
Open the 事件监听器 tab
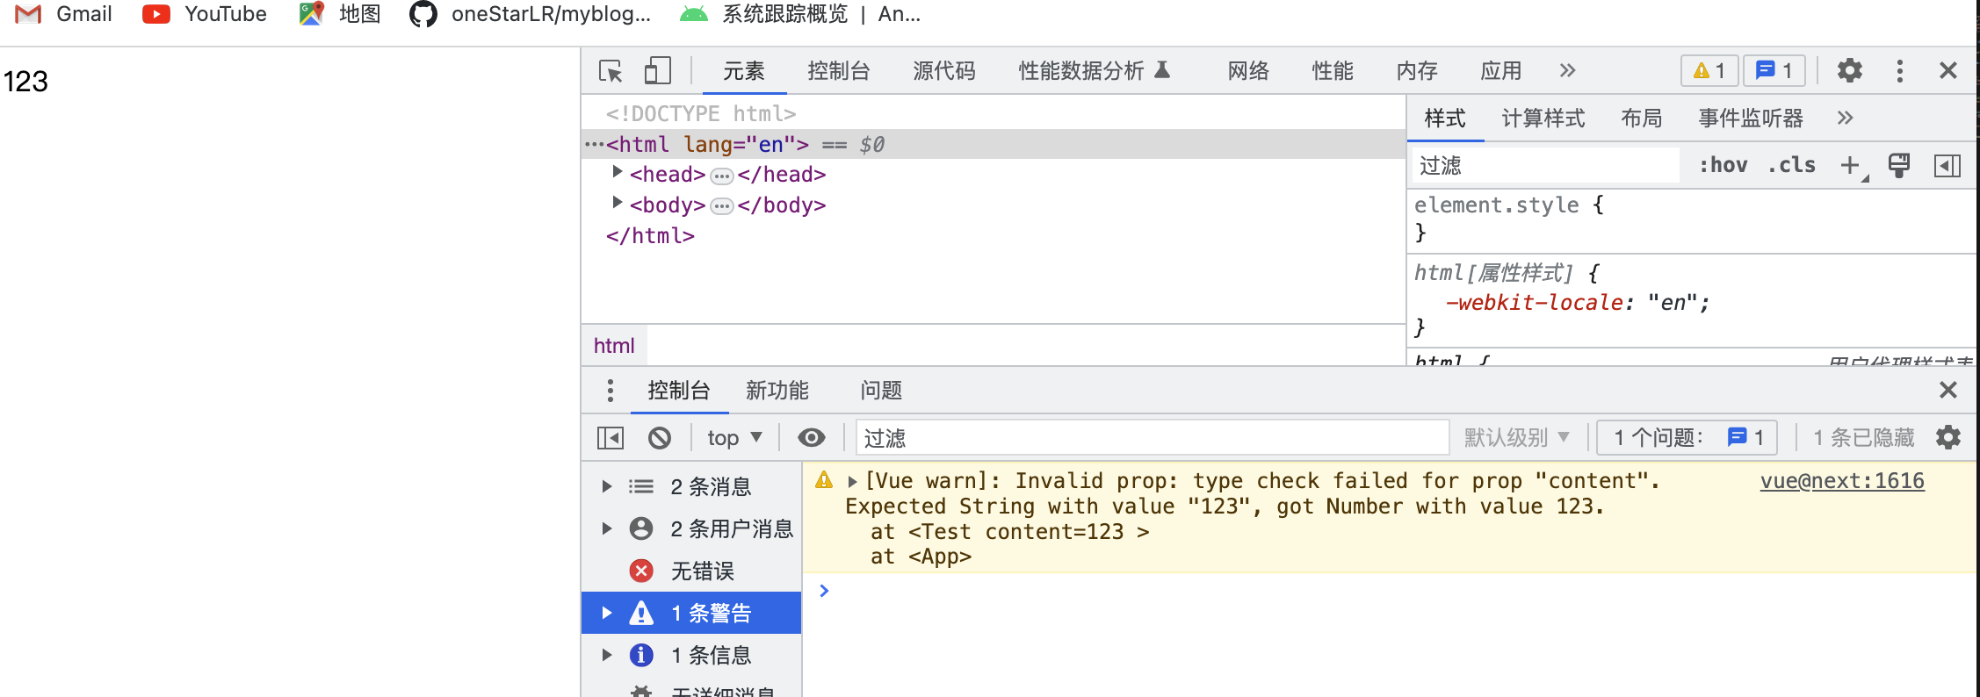tap(1751, 119)
